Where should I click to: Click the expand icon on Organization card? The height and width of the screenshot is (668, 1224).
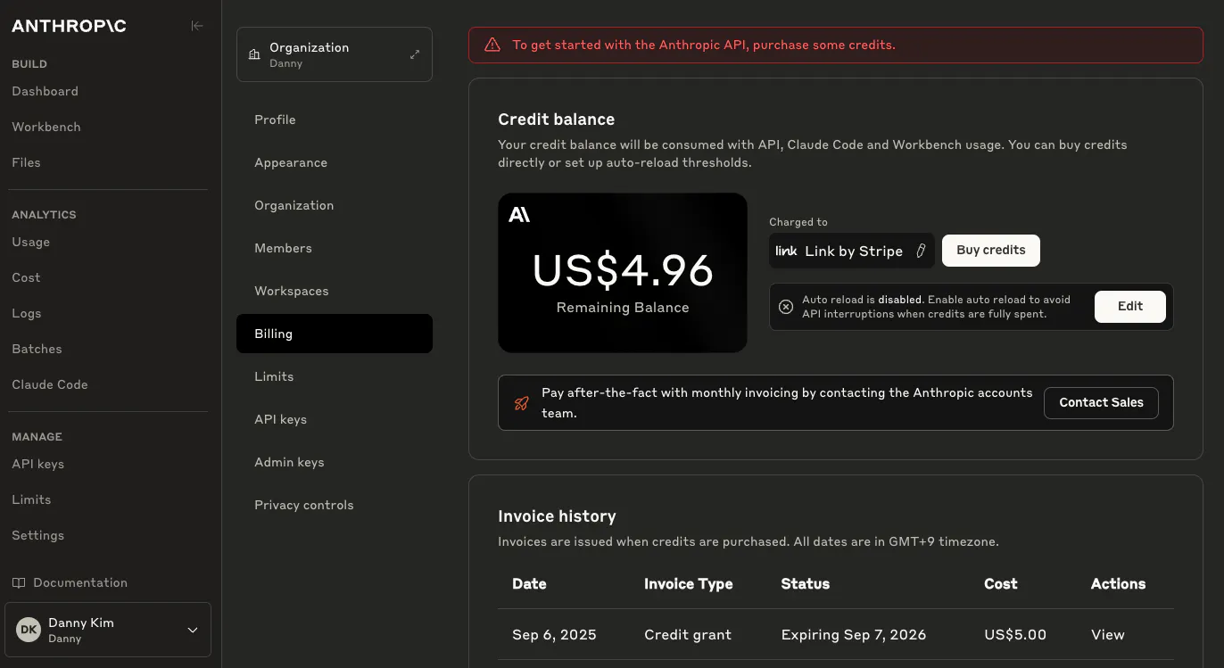click(x=415, y=54)
